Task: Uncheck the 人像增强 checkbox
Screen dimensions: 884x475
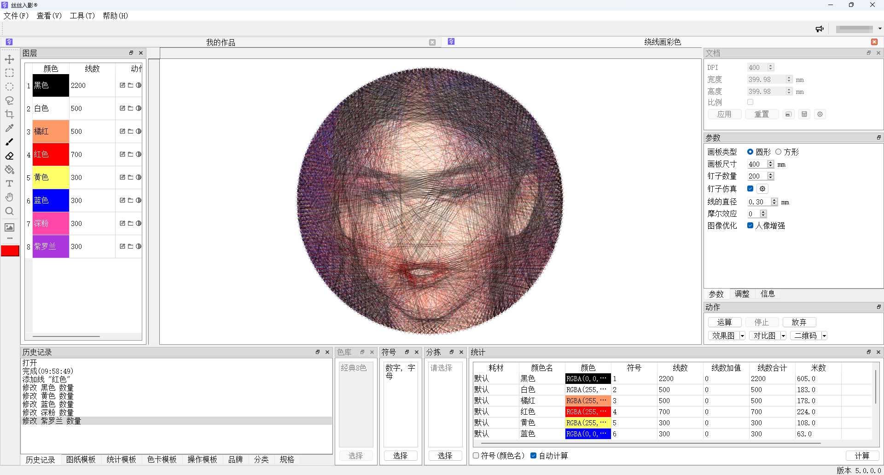Action: click(x=750, y=226)
